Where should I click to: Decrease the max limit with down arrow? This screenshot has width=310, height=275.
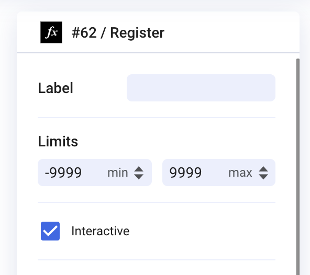[263, 177]
